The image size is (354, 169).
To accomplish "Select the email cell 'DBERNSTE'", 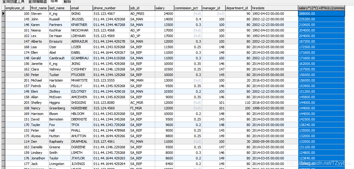I will 82,119.
